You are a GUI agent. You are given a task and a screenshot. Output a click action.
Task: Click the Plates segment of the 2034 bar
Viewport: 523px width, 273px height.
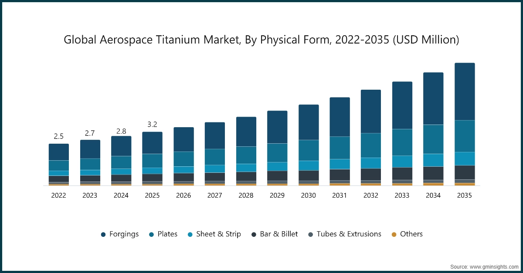(433, 139)
